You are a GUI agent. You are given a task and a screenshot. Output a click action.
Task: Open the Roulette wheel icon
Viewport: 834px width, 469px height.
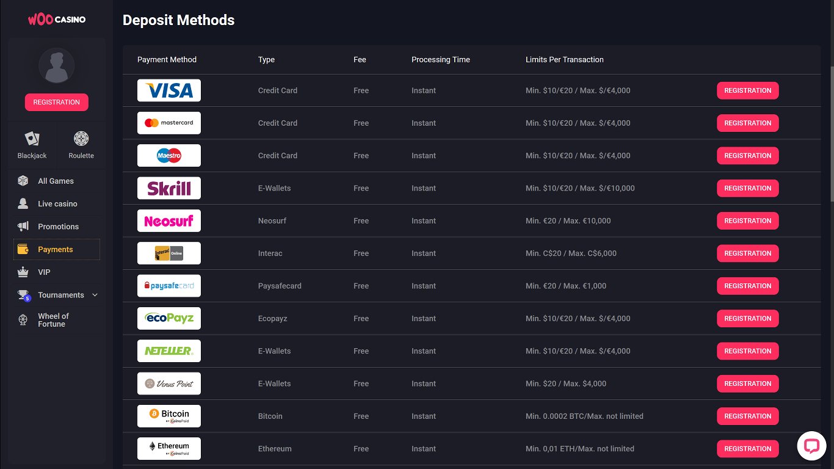pos(81,139)
